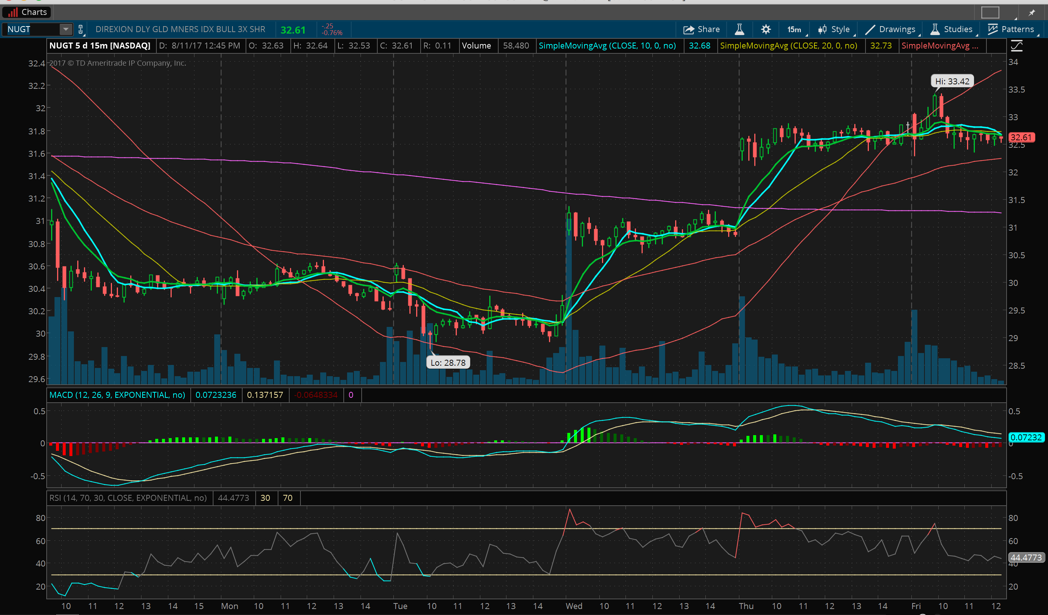Click the red 32.61 price bubble
Screen dimensions: 1048x615
pyautogui.click(x=1021, y=137)
